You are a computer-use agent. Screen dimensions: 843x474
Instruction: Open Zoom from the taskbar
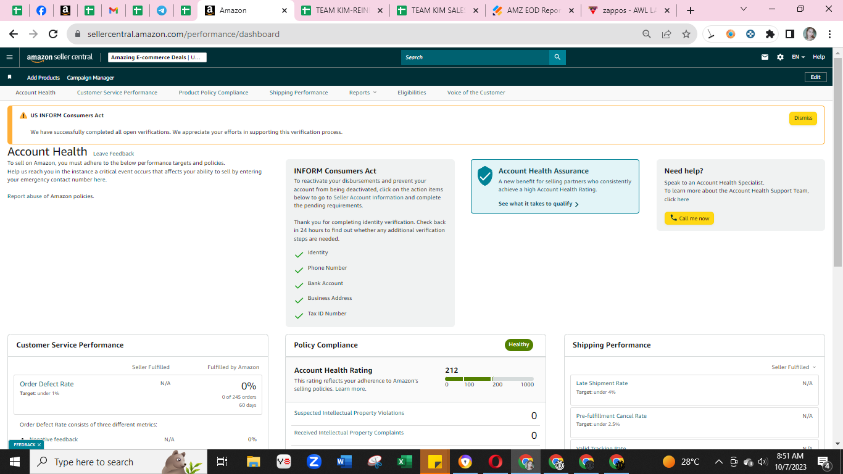coord(314,462)
